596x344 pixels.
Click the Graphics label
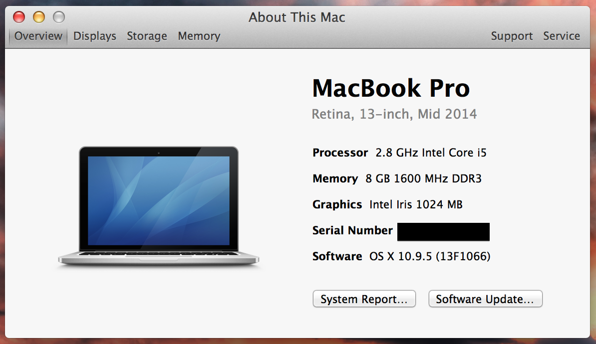click(337, 204)
